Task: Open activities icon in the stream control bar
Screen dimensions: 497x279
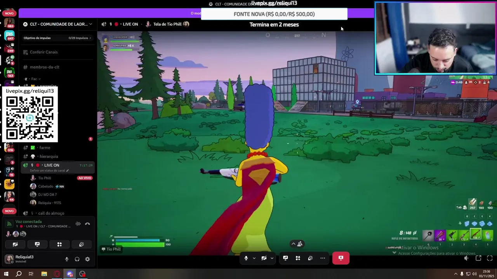Action: pyautogui.click(x=298, y=258)
